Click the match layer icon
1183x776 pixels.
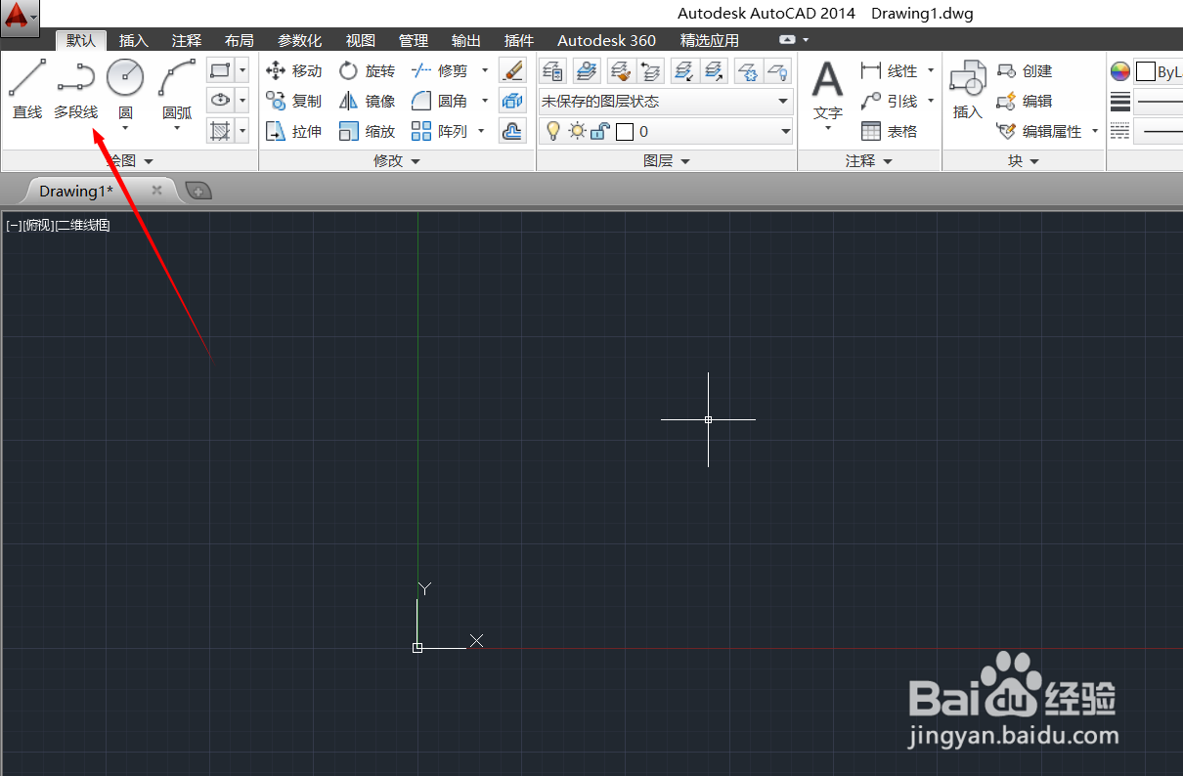coord(620,70)
